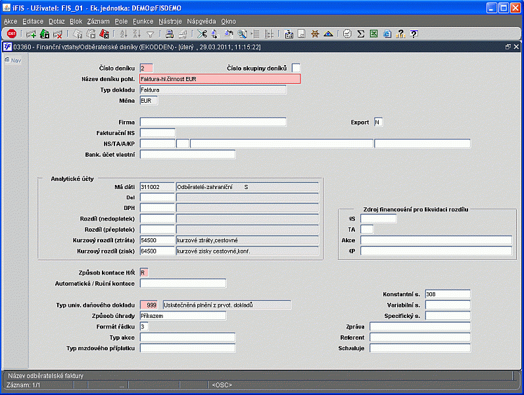Viewport: 524px width, 395px height.
Task: Click the Způsob úhrady field Příkazem
Action: (x=183, y=315)
